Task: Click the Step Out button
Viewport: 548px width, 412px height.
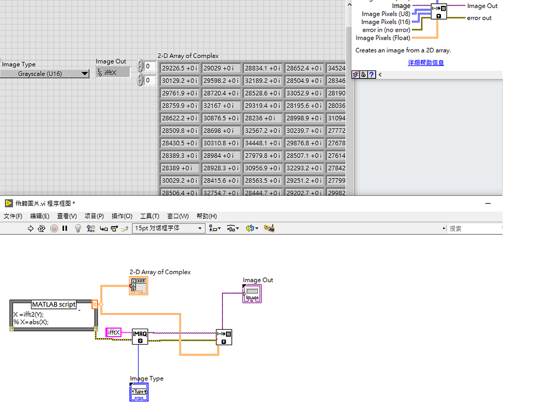Action: click(125, 229)
